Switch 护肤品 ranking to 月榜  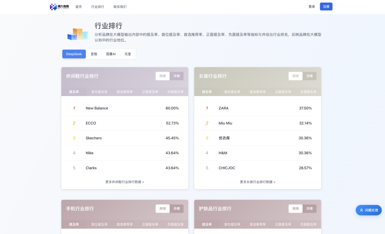309,209
